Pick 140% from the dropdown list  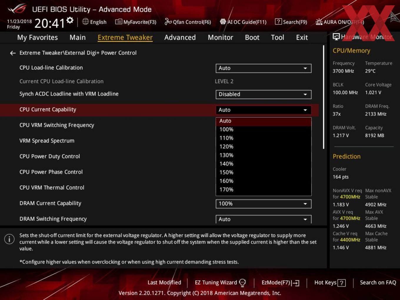pos(264,164)
